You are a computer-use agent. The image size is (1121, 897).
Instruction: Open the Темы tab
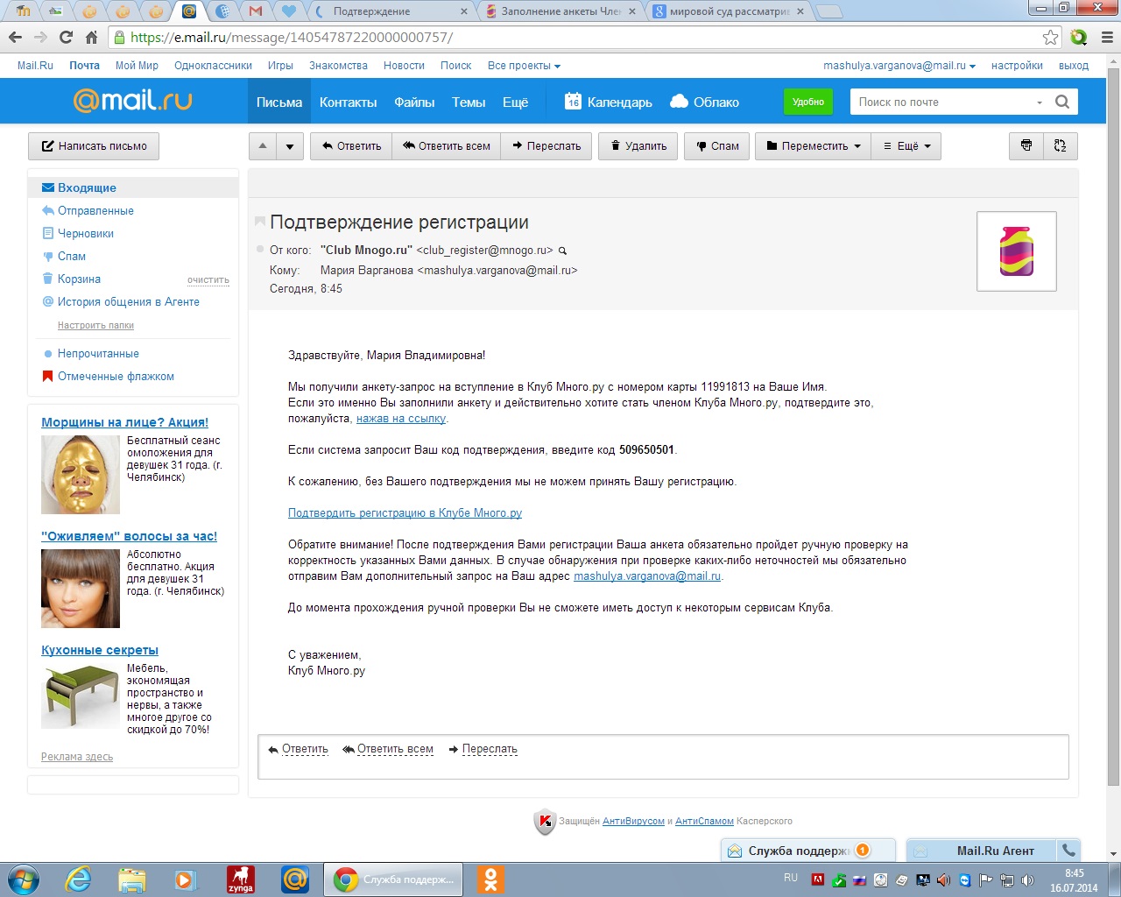coord(469,102)
